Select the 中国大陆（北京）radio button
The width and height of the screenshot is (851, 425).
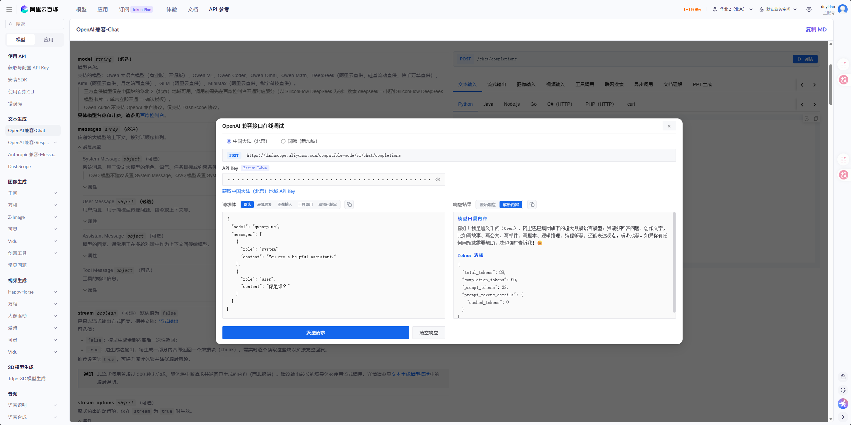(229, 141)
